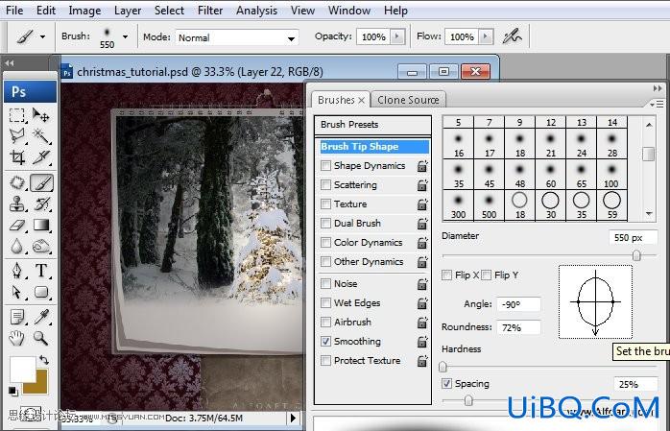Select the Type tool
This screenshot has height=431, width=670.
pos(41,271)
